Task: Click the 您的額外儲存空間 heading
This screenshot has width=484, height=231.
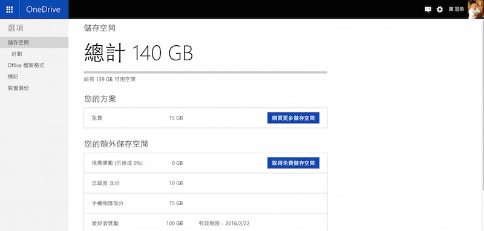Action: point(116,144)
